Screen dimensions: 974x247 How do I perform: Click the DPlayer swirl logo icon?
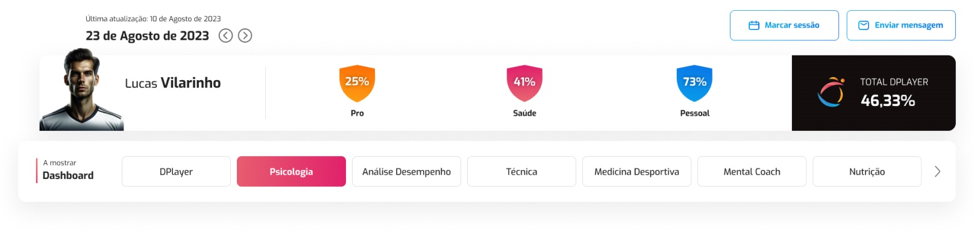[831, 92]
